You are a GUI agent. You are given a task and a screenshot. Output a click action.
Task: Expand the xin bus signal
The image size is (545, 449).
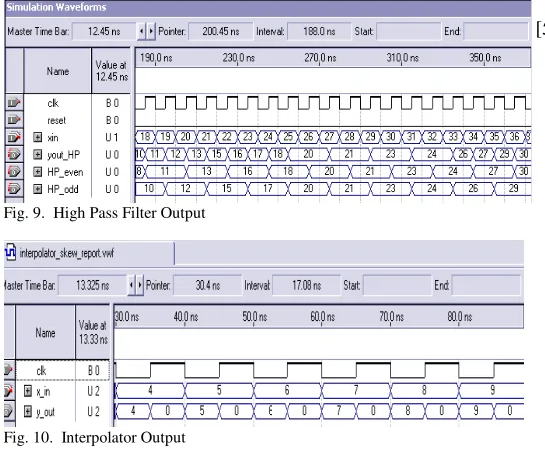38,137
